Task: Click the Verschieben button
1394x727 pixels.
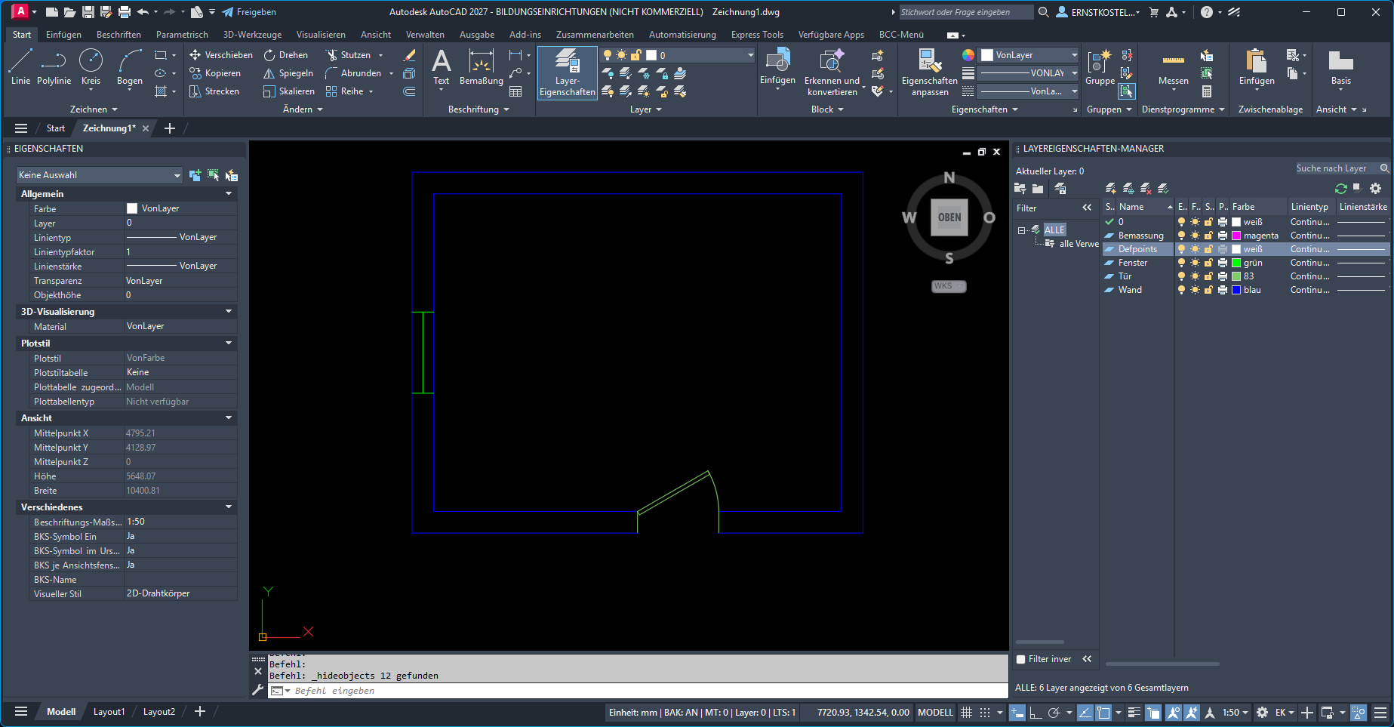Action: (x=221, y=55)
